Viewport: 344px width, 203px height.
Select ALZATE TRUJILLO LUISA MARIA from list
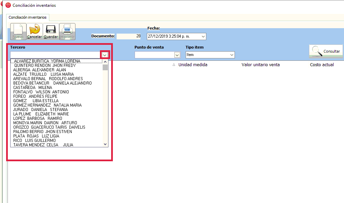click(x=44, y=74)
